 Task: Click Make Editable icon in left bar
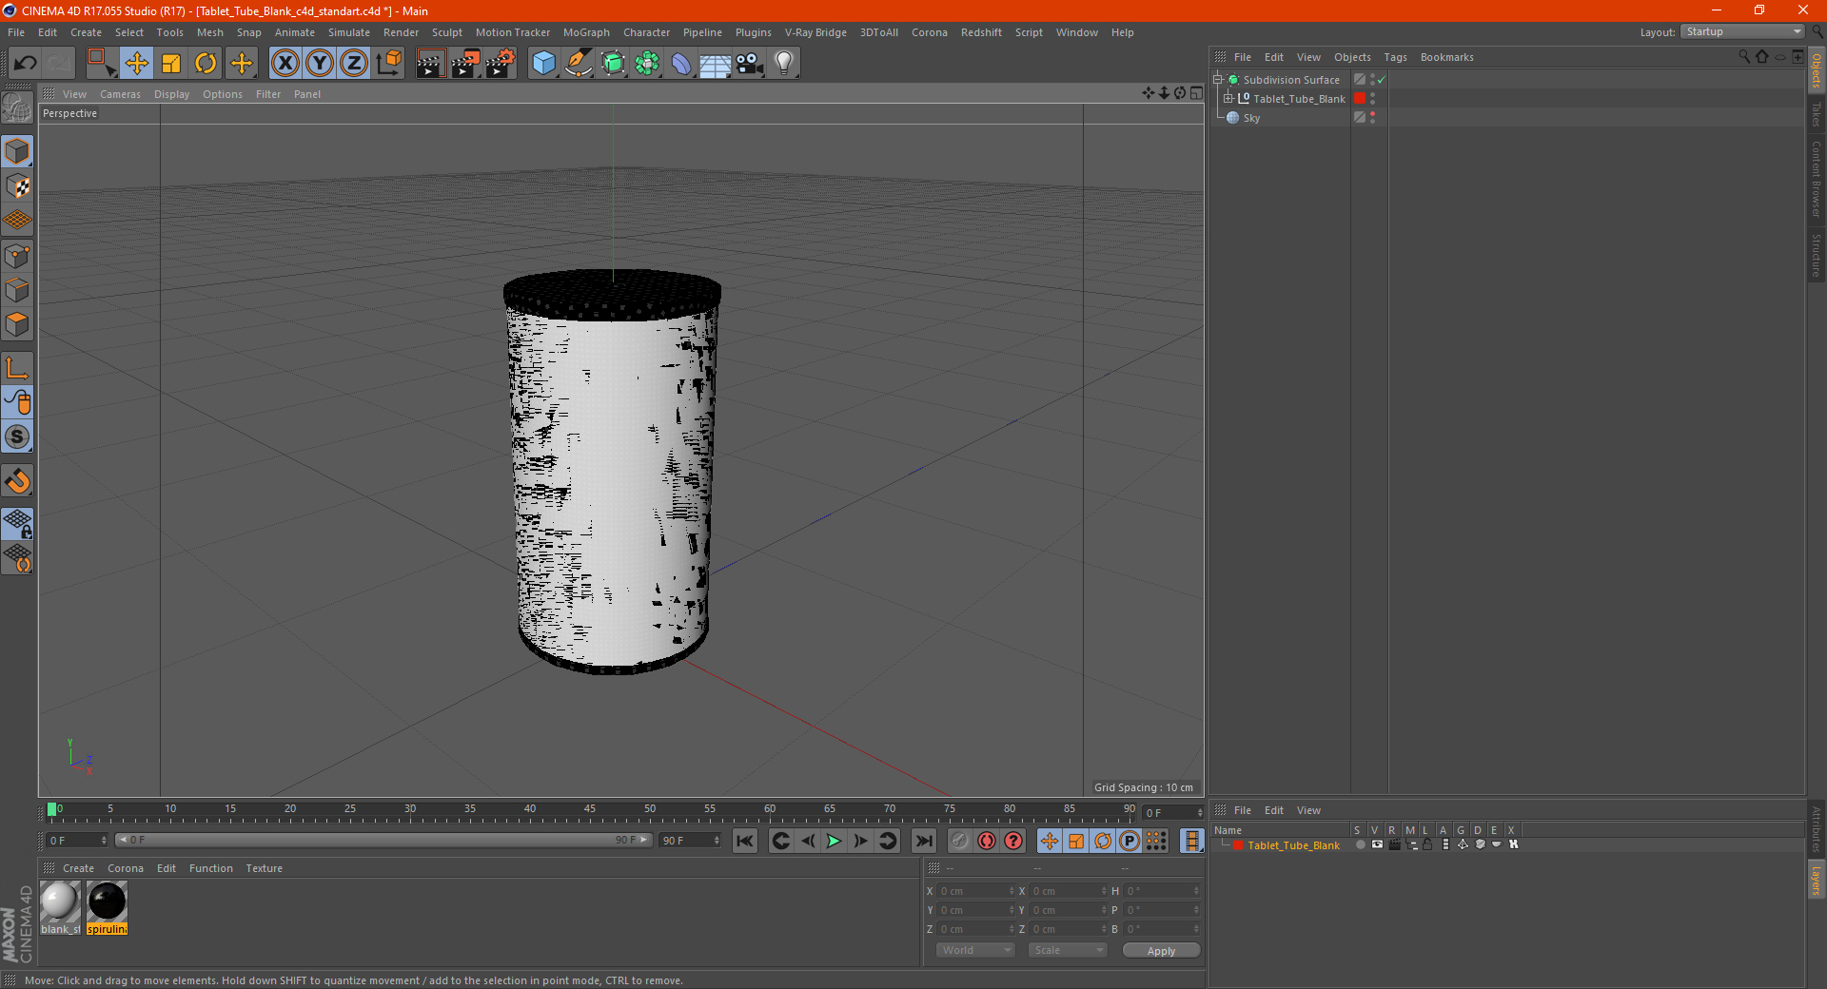click(17, 108)
